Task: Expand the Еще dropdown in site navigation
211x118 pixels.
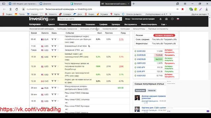Action: click(x=164, y=25)
